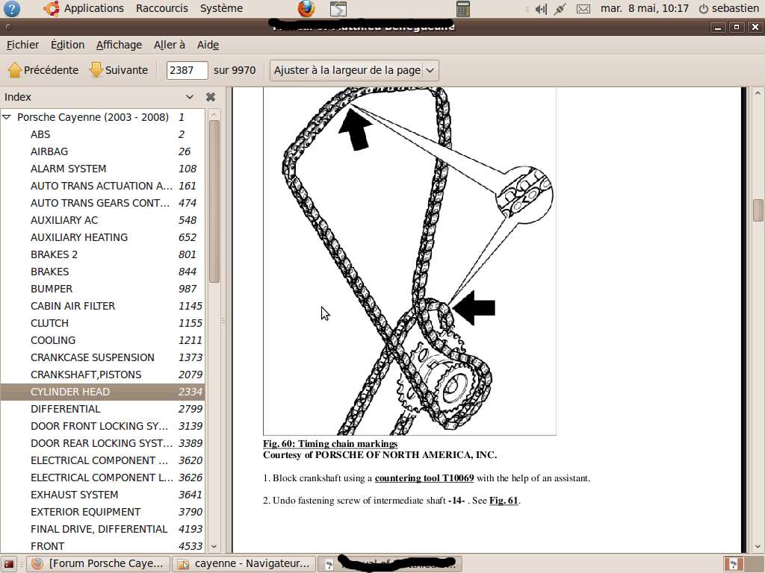765x573 pixels.
Task: Select CLUTCH in the index
Action: point(102,323)
